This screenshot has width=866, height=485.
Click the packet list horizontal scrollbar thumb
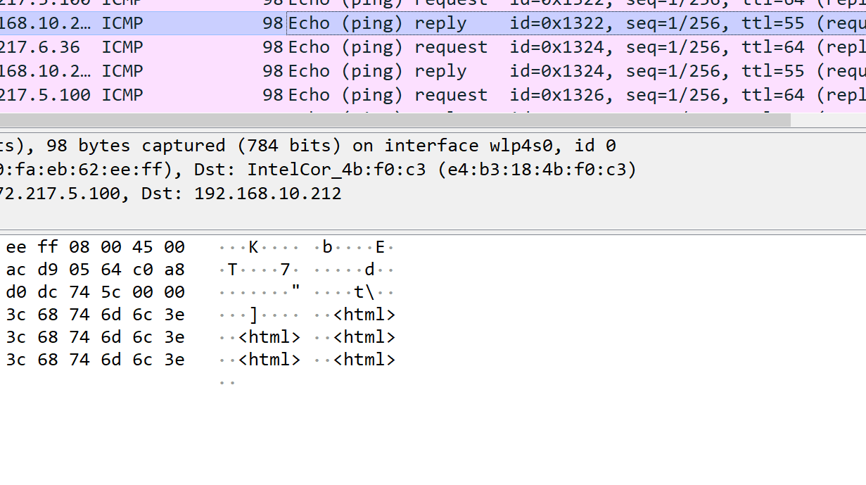(394, 120)
